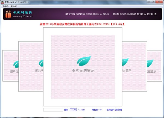
Task: Click the banner slogan 数万款淘宝网时装精品大展示
Action: (87, 14)
